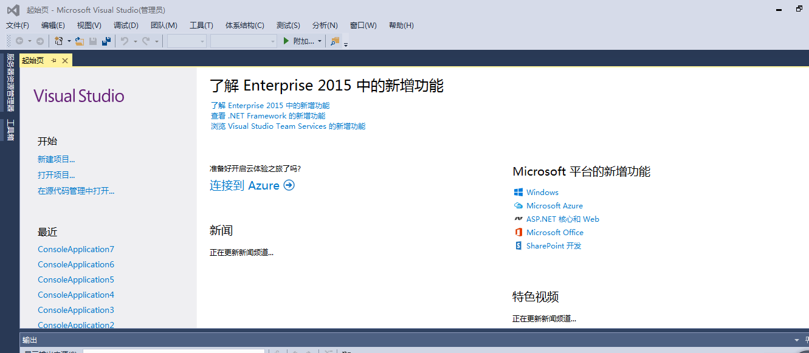Open the 文件(F) menu
The height and width of the screenshot is (353, 809).
click(x=18, y=26)
